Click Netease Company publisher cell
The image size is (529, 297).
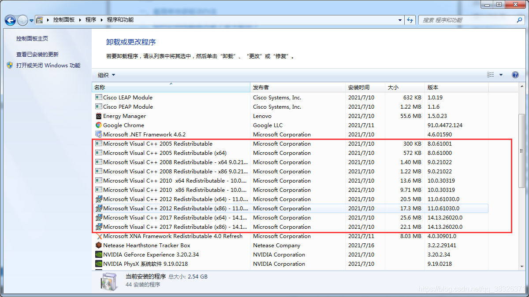[276, 246]
